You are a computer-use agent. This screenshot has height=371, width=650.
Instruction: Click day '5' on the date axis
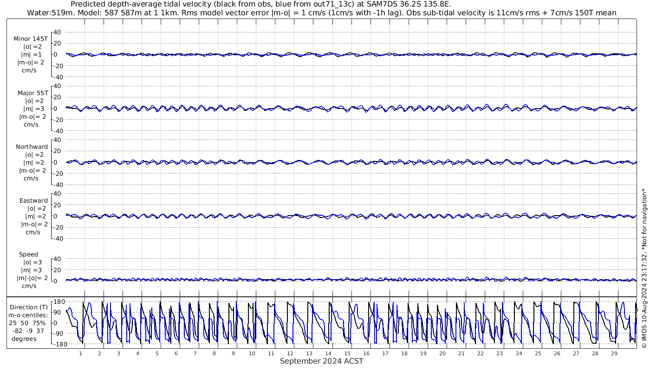(x=157, y=353)
